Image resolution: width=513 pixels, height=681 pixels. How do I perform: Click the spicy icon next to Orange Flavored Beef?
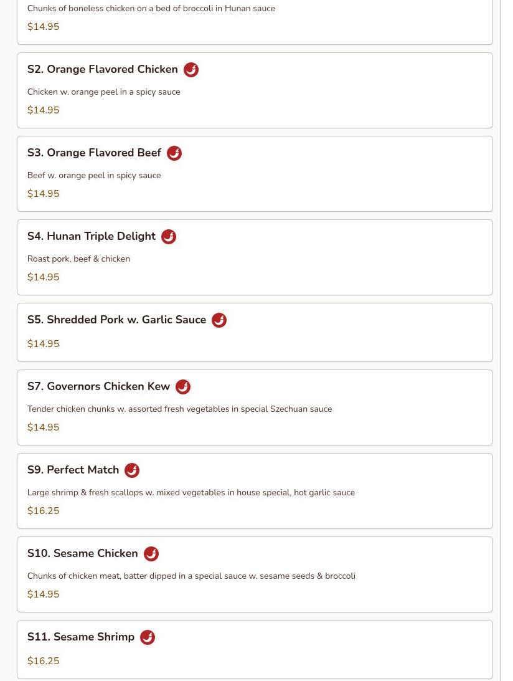(x=174, y=153)
